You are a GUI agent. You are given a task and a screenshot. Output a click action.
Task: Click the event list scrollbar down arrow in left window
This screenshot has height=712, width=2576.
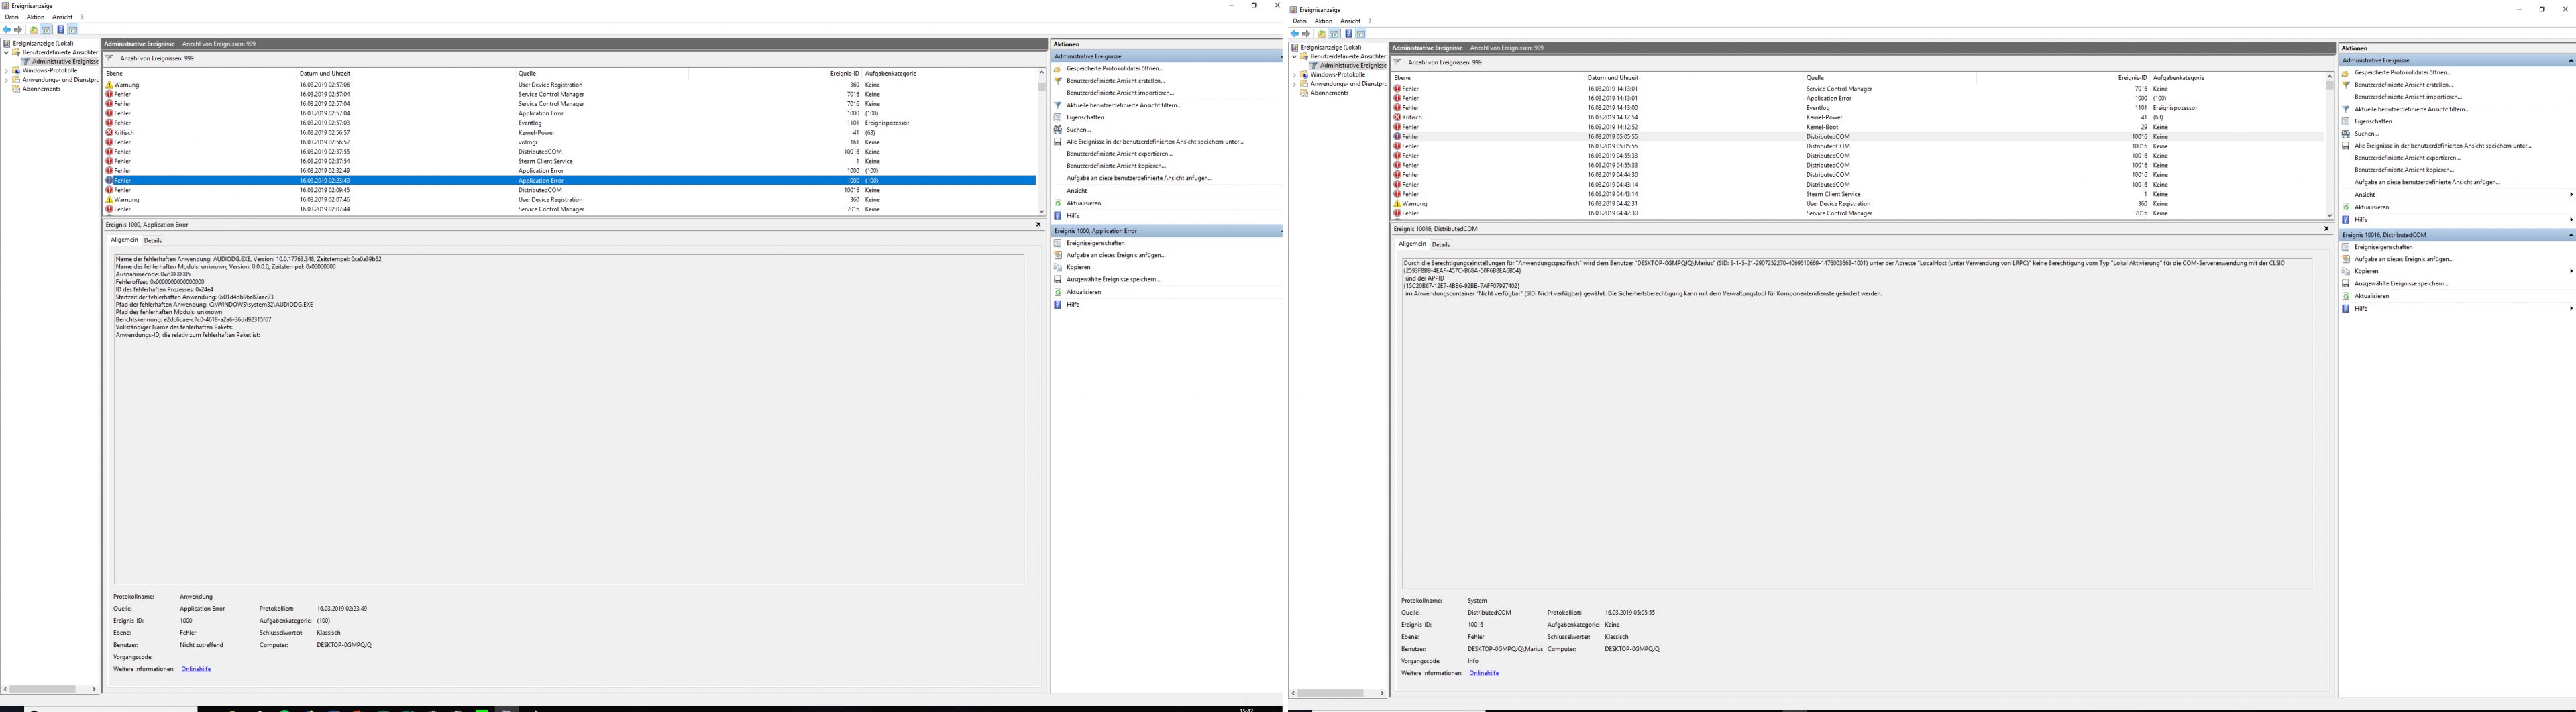pyautogui.click(x=1041, y=211)
